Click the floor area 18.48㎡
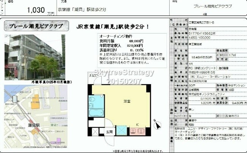Viewport: 247px width, 153px height. click(x=202, y=57)
